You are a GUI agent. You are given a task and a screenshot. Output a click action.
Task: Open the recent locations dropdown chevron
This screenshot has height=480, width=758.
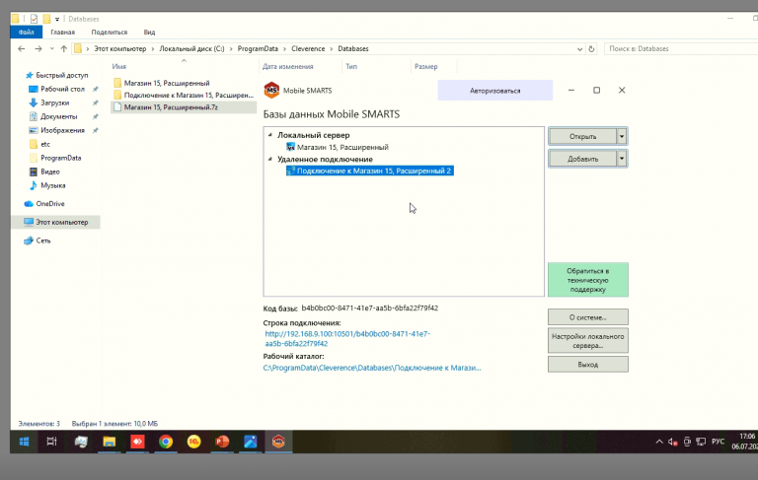tap(51, 48)
